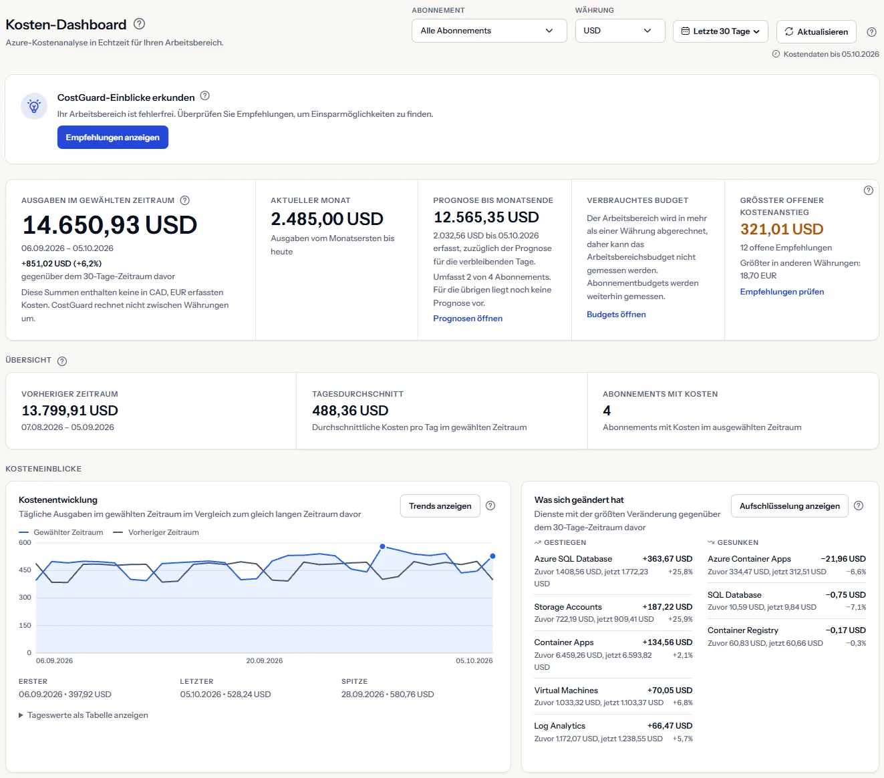Click the 13.799,91 USD previous period value

(69, 411)
